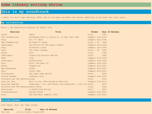This screenshot has height=114, width=152.
Task: Click the collection table Title column header
Action: click(x=58, y=32)
